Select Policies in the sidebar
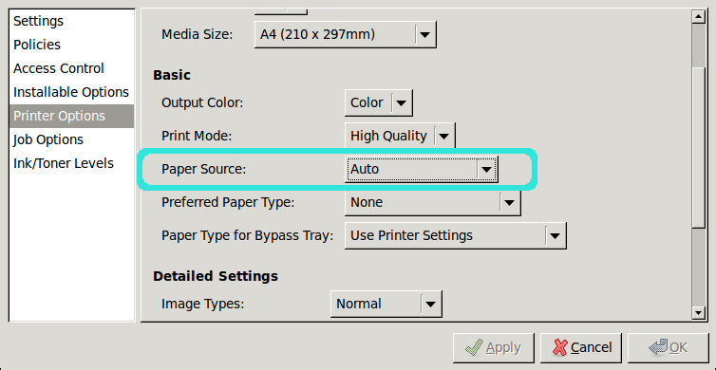Image resolution: width=716 pixels, height=370 pixels. click(x=71, y=45)
